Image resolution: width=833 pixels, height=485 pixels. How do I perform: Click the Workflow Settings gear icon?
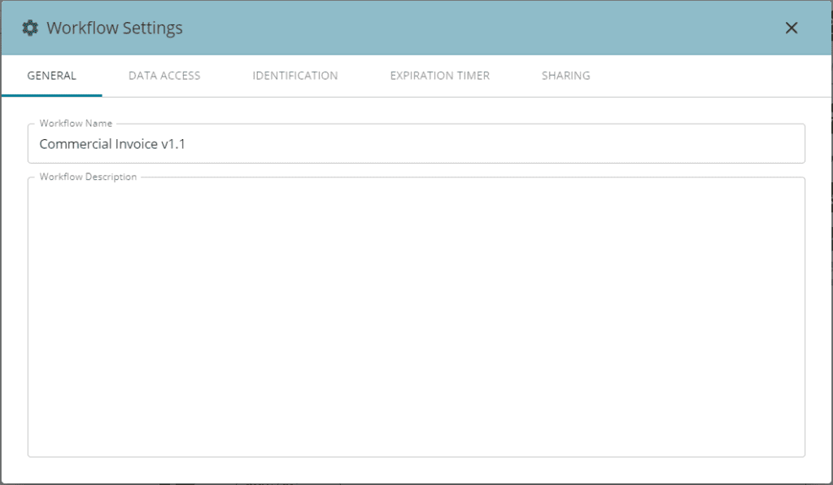29,27
